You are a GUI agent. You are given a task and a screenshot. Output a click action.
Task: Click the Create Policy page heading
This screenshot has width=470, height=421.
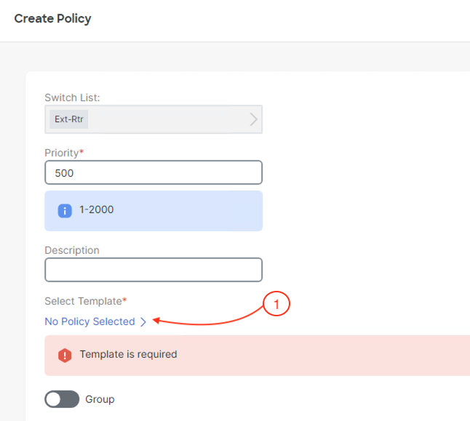(x=53, y=19)
